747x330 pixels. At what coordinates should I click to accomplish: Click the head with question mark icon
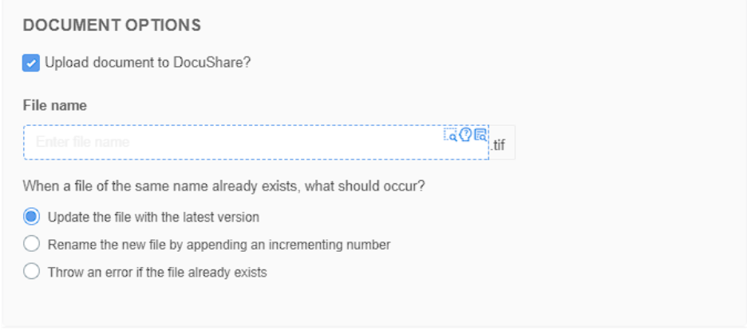[465, 135]
